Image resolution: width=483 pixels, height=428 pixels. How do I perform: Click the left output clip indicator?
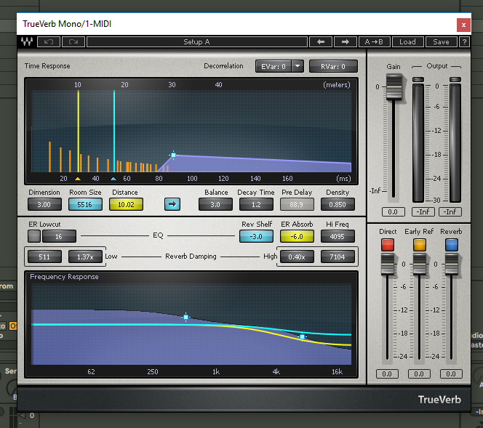(x=418, y=79)
